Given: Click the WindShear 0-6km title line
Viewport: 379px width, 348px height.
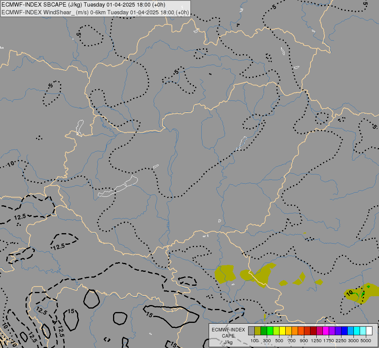Looking at the screenshot, I should point(95,12).
